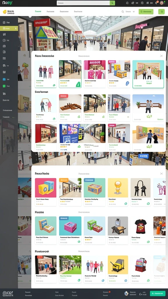
Task: Open the dropdown chevron next to header search
Action: click(x=134, y=12)
